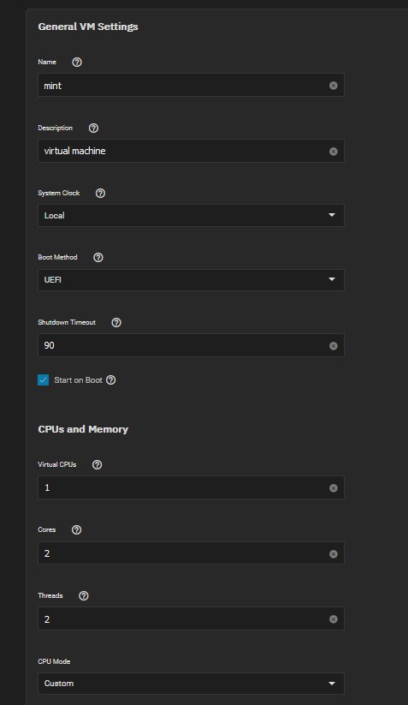Open help tooltip for Name field
Viewport: 408px width, 705px height.
click(77, 62)
